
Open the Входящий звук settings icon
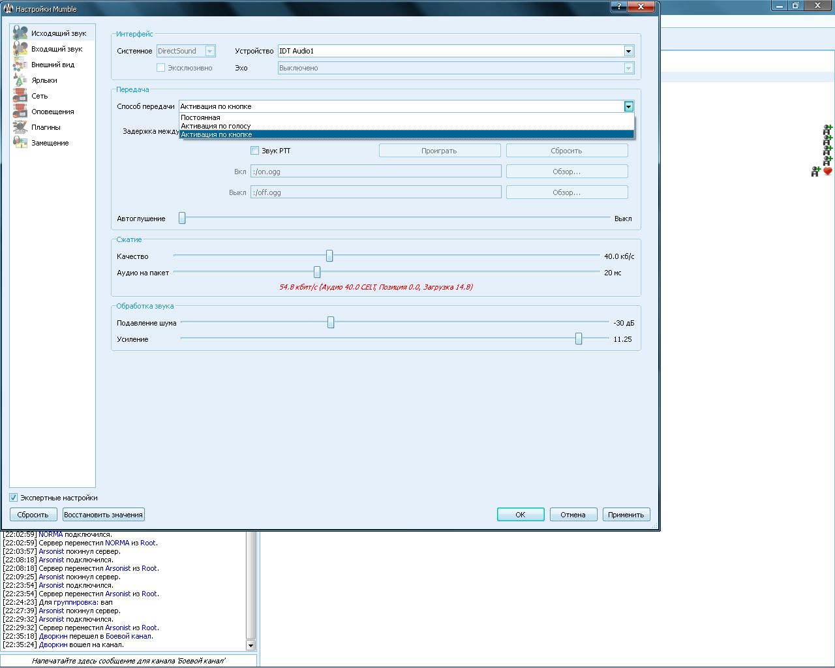pos(20,49)
